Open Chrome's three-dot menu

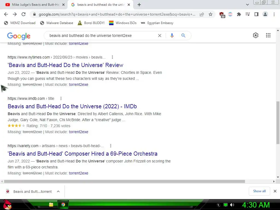[274, 14]
